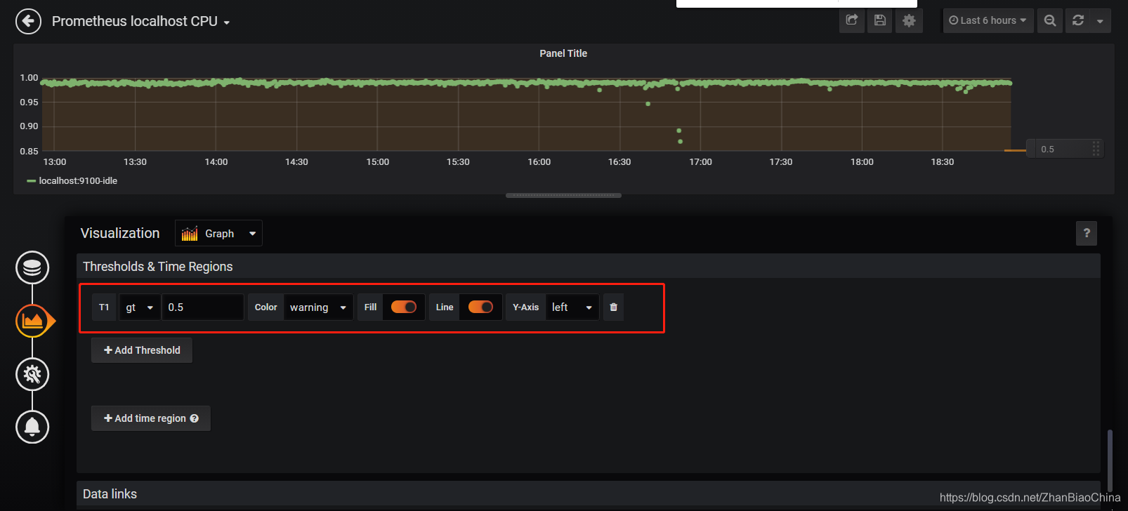This screenshot has height=511, width=1128.
Task: Click the help question mark icon
Action: pyautogui.click(x=1087, y=233)
